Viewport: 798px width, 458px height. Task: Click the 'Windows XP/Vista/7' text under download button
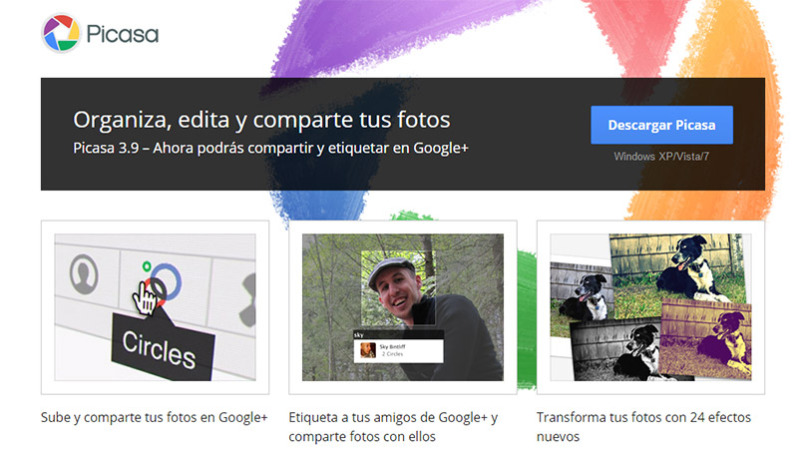pyautogui.click(x=661, y=157)
